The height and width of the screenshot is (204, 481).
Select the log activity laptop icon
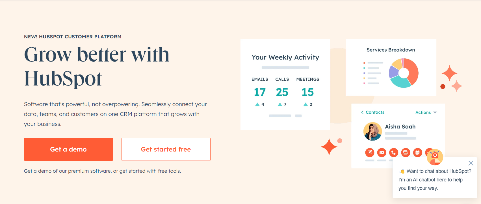(x=405, y=152)
